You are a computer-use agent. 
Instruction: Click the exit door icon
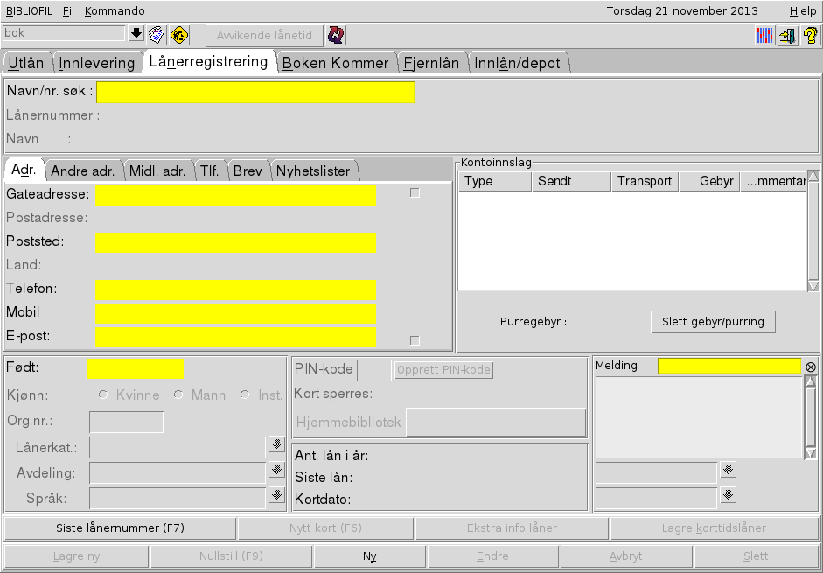[x=788, y=36]
